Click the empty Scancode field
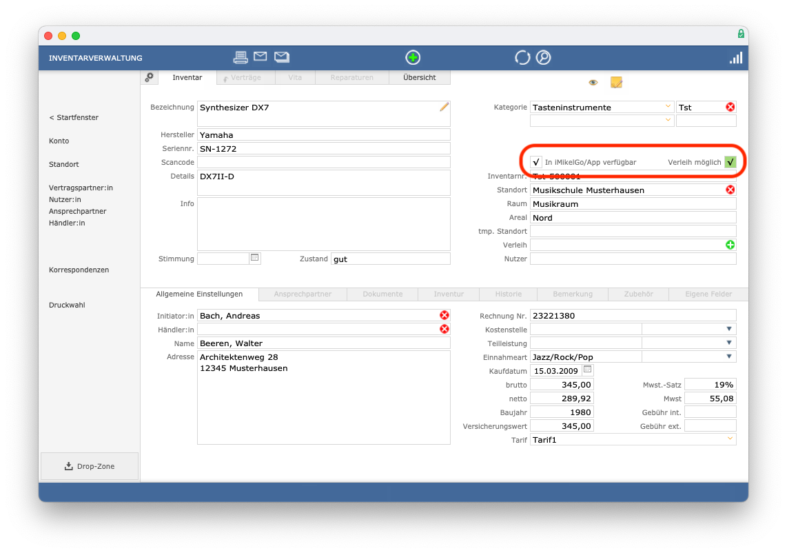787x553 pixels. [x=324, y=162]
